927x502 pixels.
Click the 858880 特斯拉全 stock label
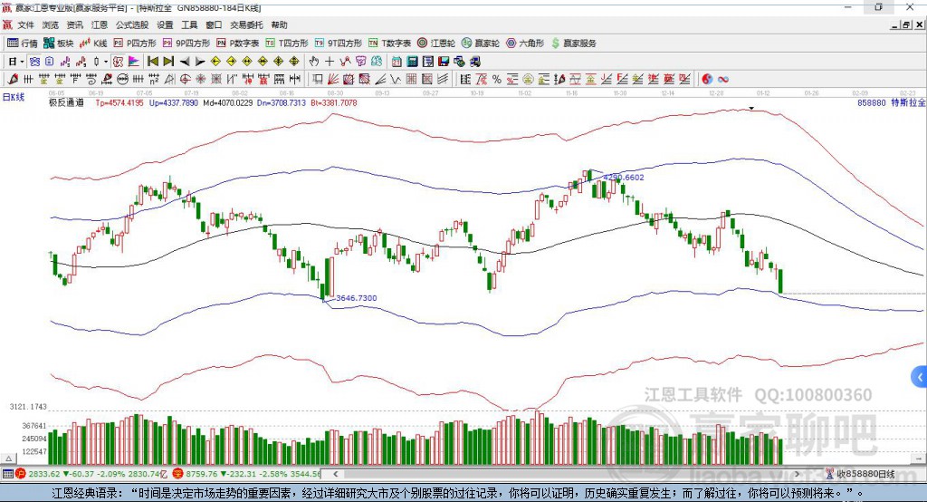tap(892, 102)
